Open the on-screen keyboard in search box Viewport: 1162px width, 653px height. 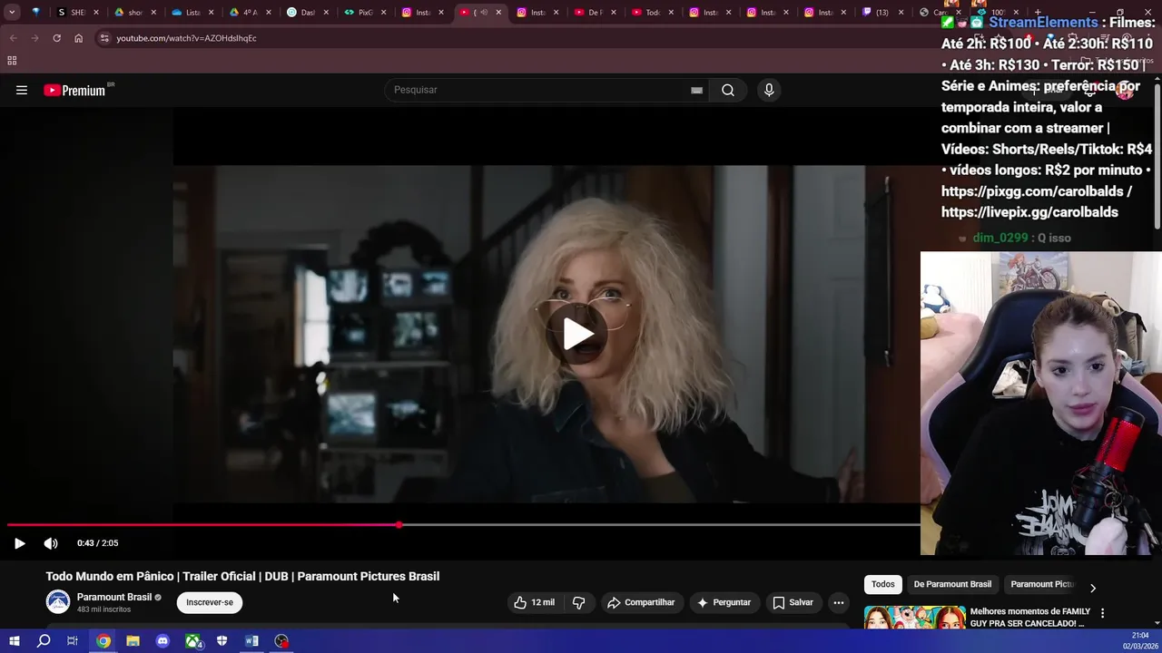pyautogui.click(x=696, y=90)
